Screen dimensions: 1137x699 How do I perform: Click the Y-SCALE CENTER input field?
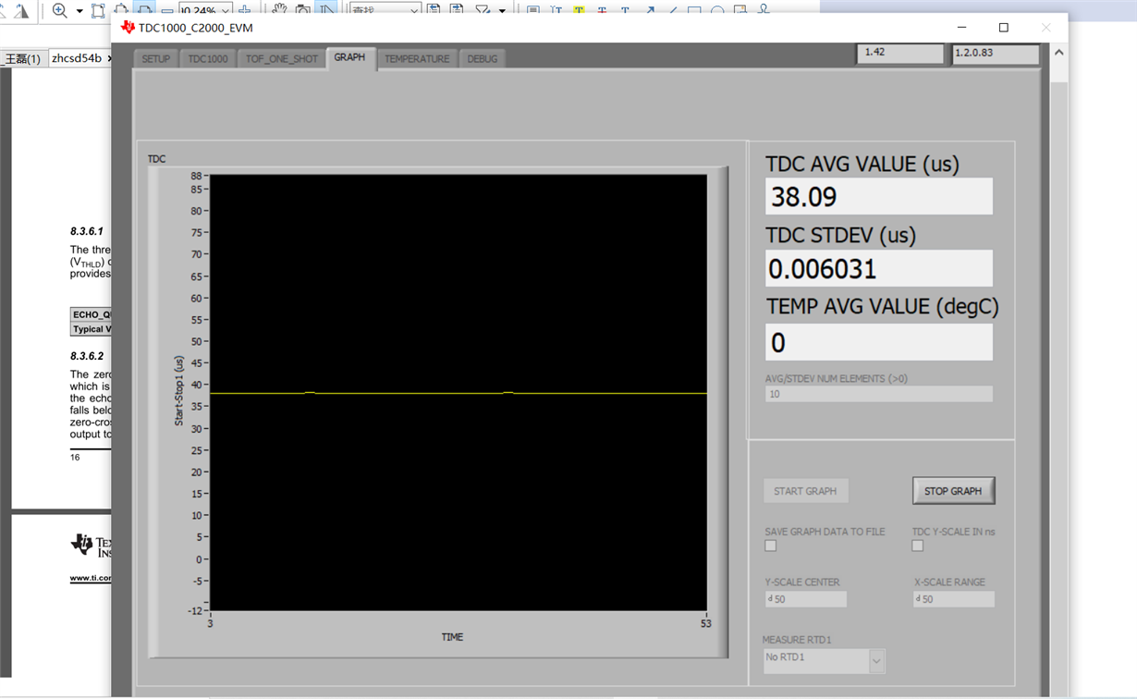805,599
